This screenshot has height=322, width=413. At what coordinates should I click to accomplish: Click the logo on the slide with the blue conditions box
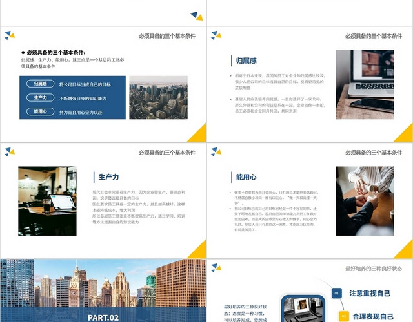[10, 35]
